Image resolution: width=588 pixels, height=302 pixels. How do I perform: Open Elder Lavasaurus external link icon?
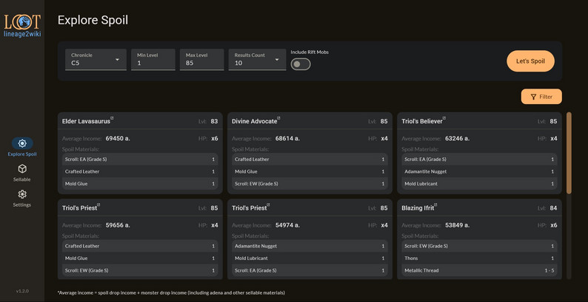[x=113, y=118]
